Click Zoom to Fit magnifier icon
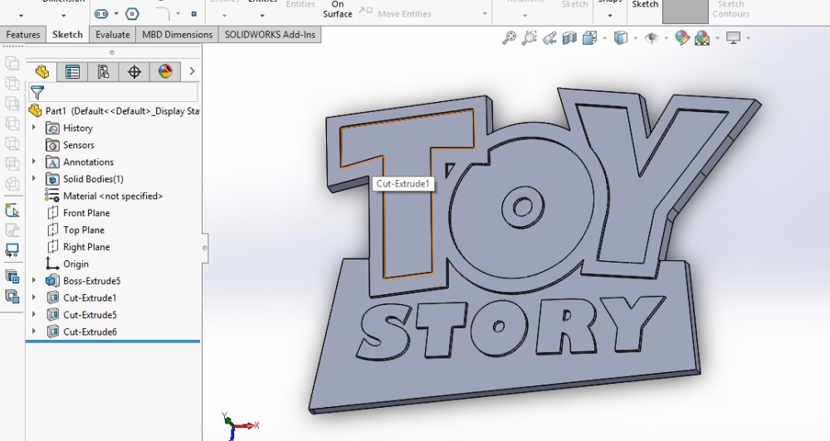Image resolution: width=830 pixels, height=441 pixels. (510, 38)
